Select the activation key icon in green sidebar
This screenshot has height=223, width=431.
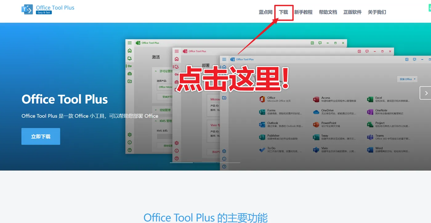[130, 66]
